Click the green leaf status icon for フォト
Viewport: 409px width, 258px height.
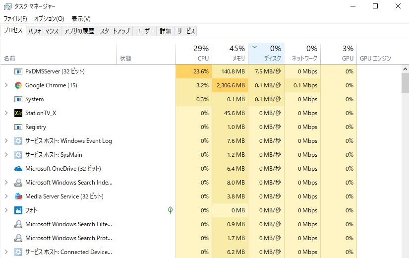[170, 210]
